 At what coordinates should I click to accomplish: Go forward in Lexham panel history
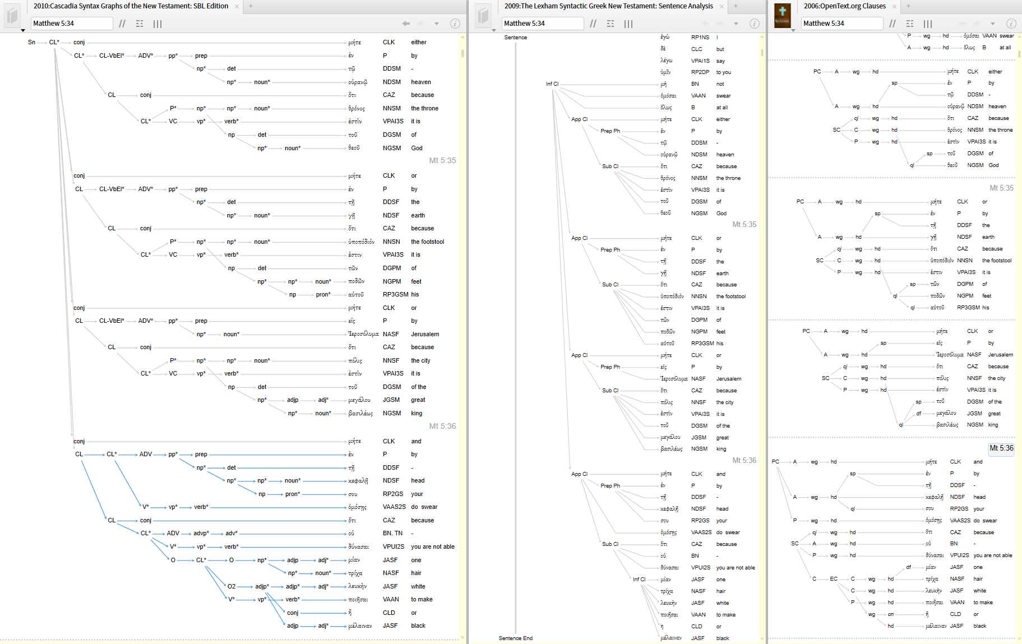(x=720, y=24)
